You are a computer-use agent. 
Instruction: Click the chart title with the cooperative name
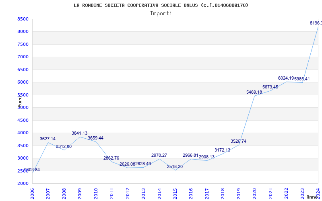161,5
